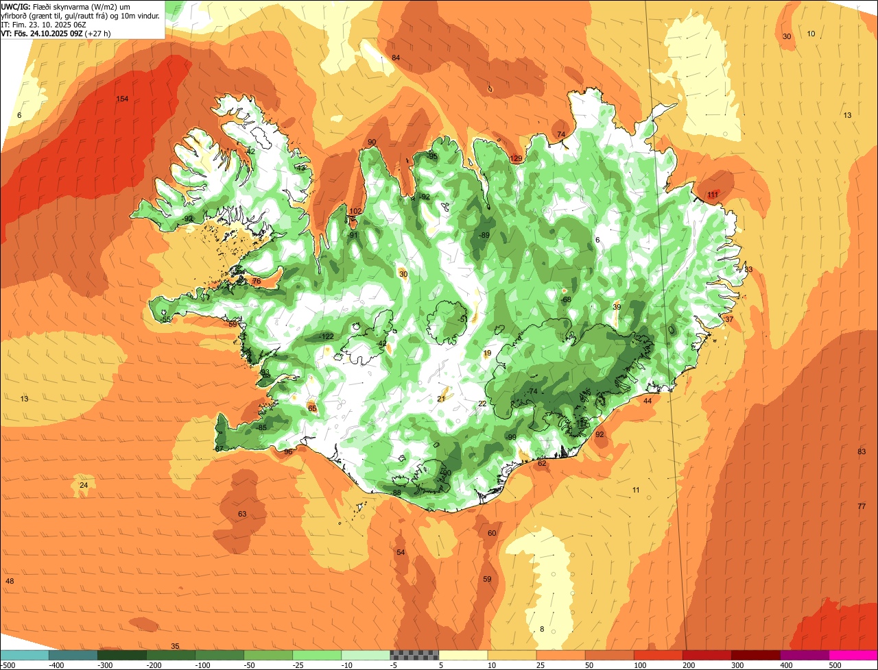Click the map value '48'
The height and width of the screenshot is (670, 878).
click(x=10, y=581)
